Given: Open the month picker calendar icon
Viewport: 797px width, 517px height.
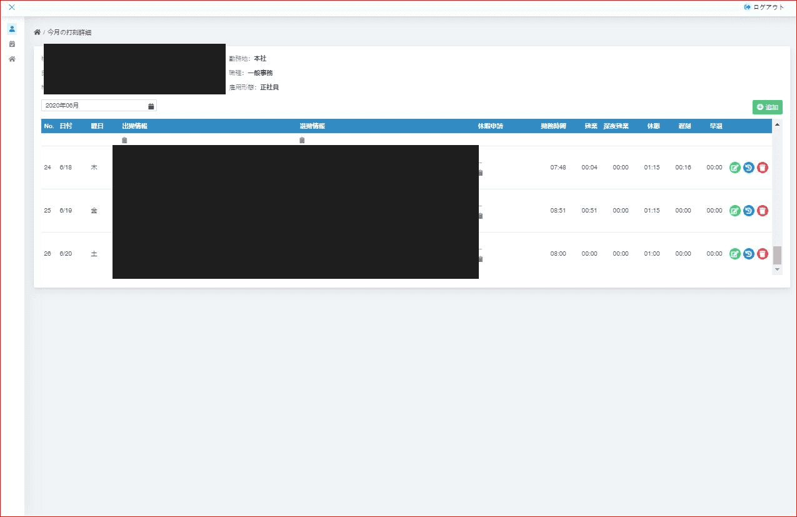Looking at the screenshot, I should [x=151, y=106].
